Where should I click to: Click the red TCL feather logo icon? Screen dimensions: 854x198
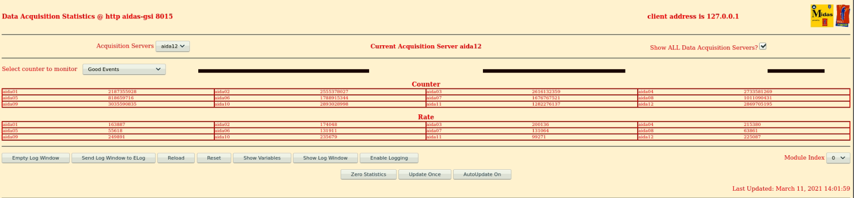point(843,16)
